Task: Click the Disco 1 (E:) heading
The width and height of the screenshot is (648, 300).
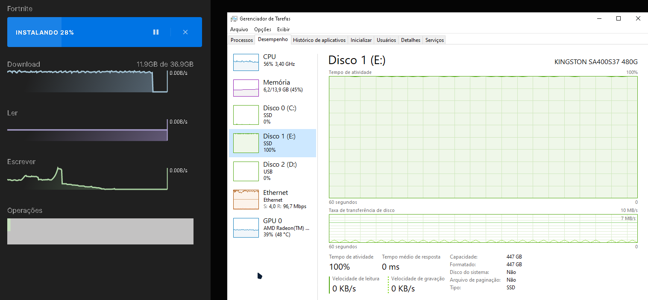Action: (x=357, y=60)
